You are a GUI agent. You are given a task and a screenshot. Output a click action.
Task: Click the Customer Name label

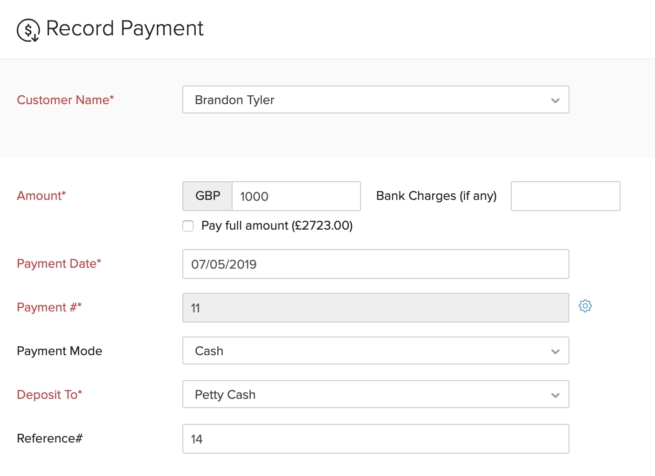(65, 100)
